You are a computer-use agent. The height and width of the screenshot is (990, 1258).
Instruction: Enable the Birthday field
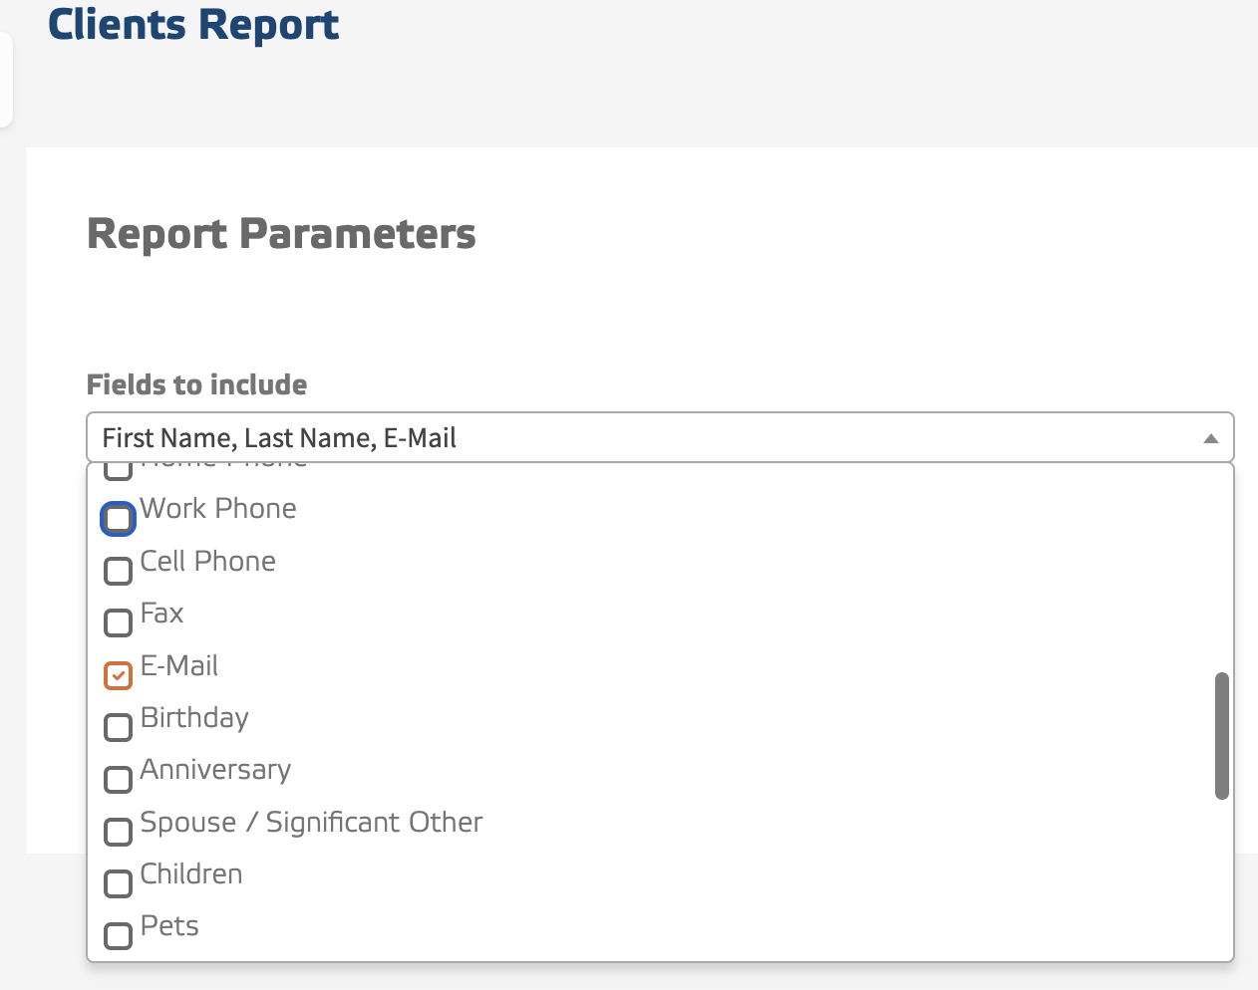pos(118,727)
